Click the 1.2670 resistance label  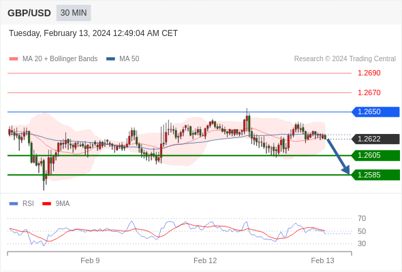(x=369, y=92)
